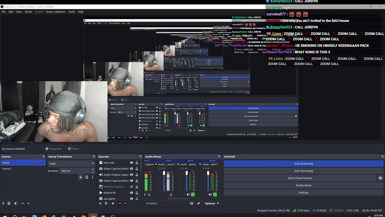This screenshot has width=385, height=217.
Task: Open scene filters icon in Scenes panel
Action: point(16,203)
